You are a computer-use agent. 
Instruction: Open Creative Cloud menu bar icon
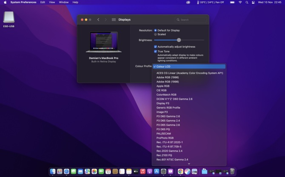click(188, 3)
